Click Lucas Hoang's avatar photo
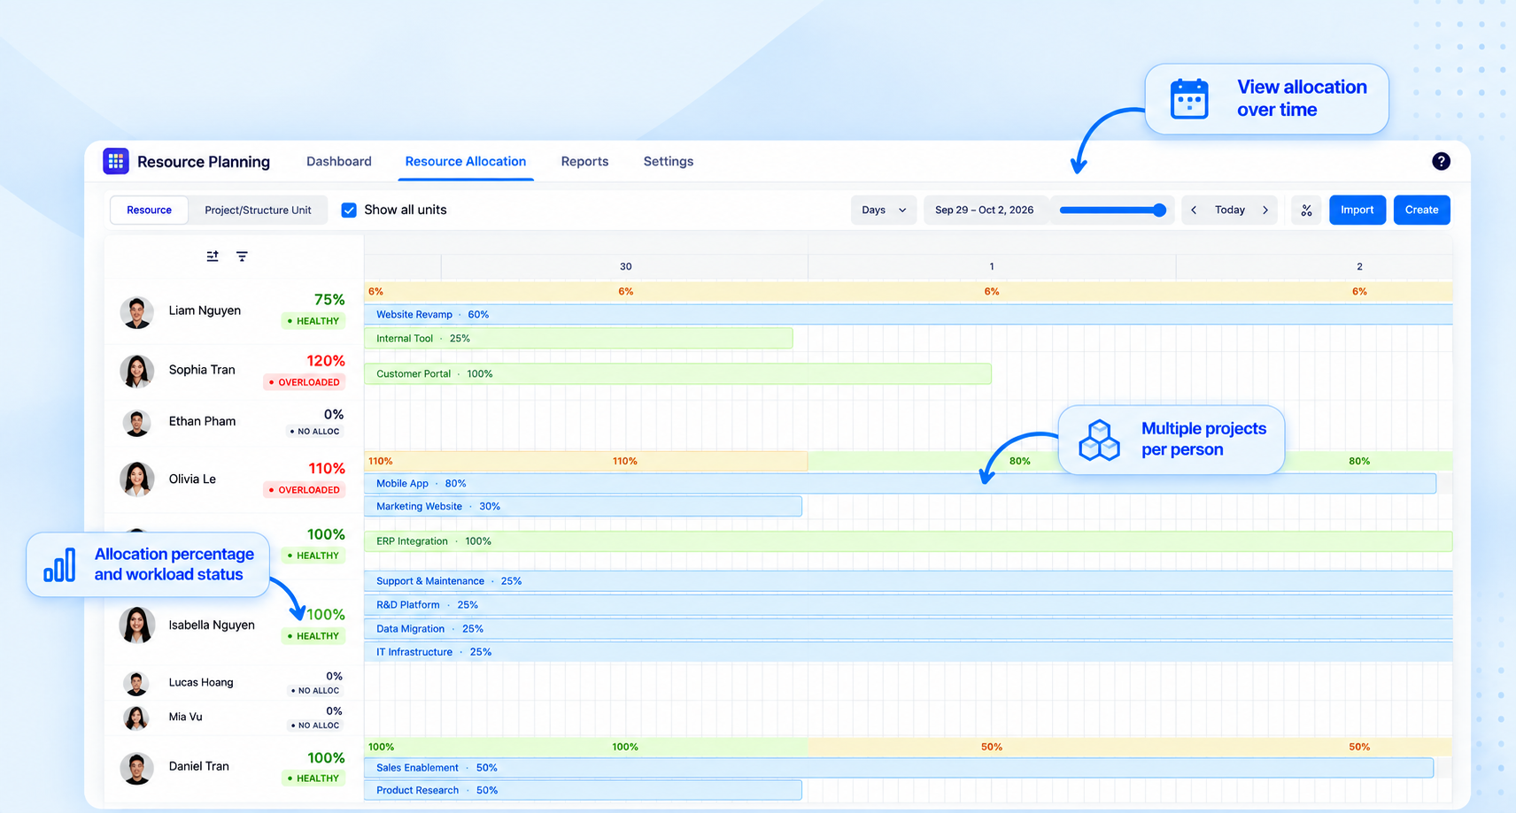This screenshot has height=813, width=1516. point(135,683)
